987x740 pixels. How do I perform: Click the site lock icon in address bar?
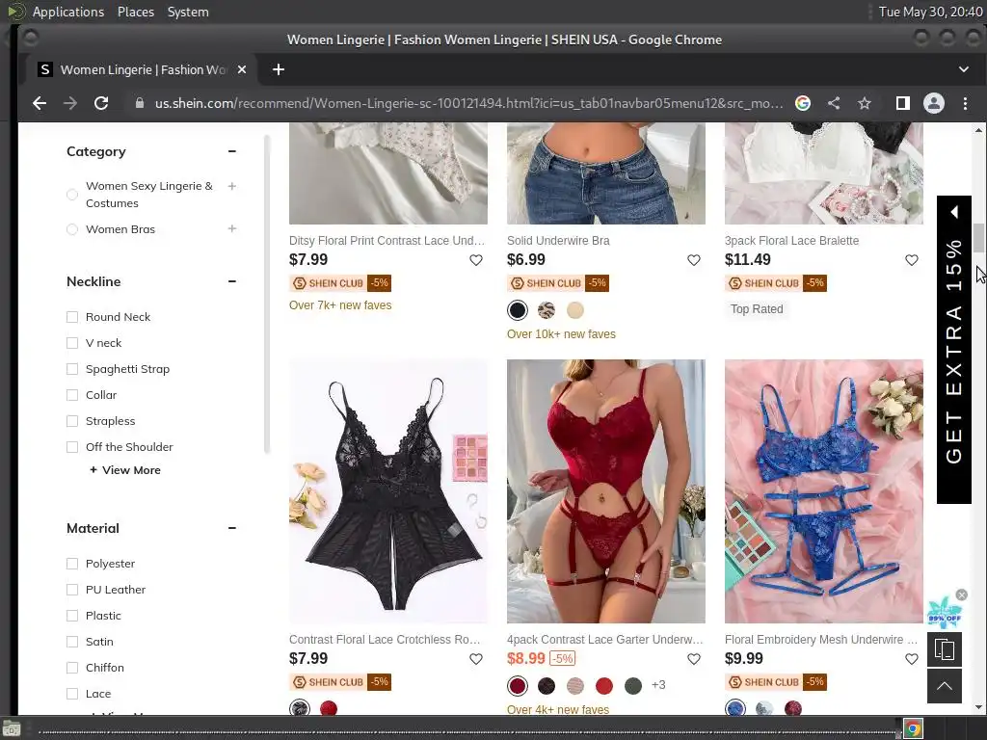pos(139,103)
